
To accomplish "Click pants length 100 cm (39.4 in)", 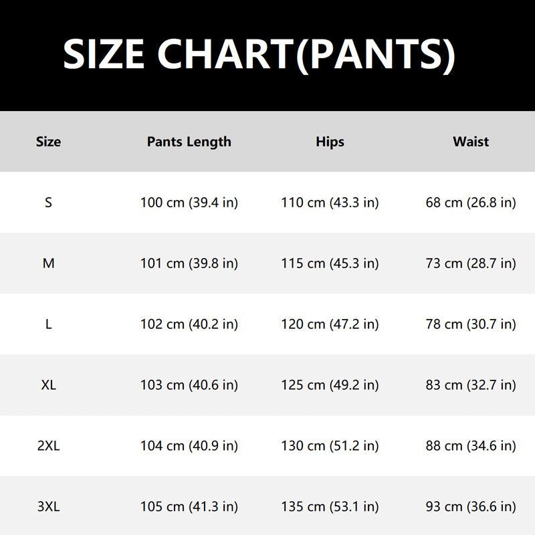I will 189,203.
